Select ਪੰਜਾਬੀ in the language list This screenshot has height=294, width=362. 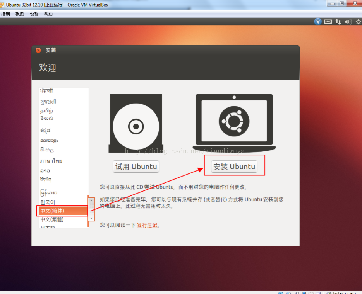(x=63, y=90)
